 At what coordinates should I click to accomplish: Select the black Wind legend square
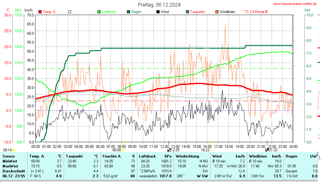[158, 12]
